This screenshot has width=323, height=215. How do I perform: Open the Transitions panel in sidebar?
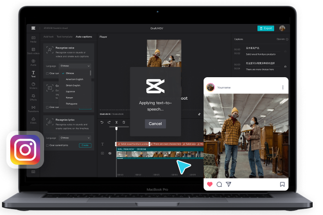pyautogui.click(x=33, y=108)
